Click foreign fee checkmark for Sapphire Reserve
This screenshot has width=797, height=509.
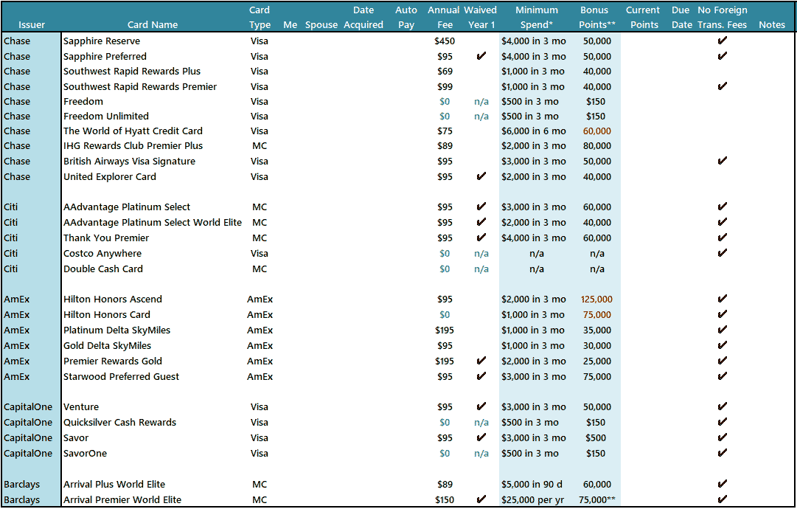click(x=722, y=41)
